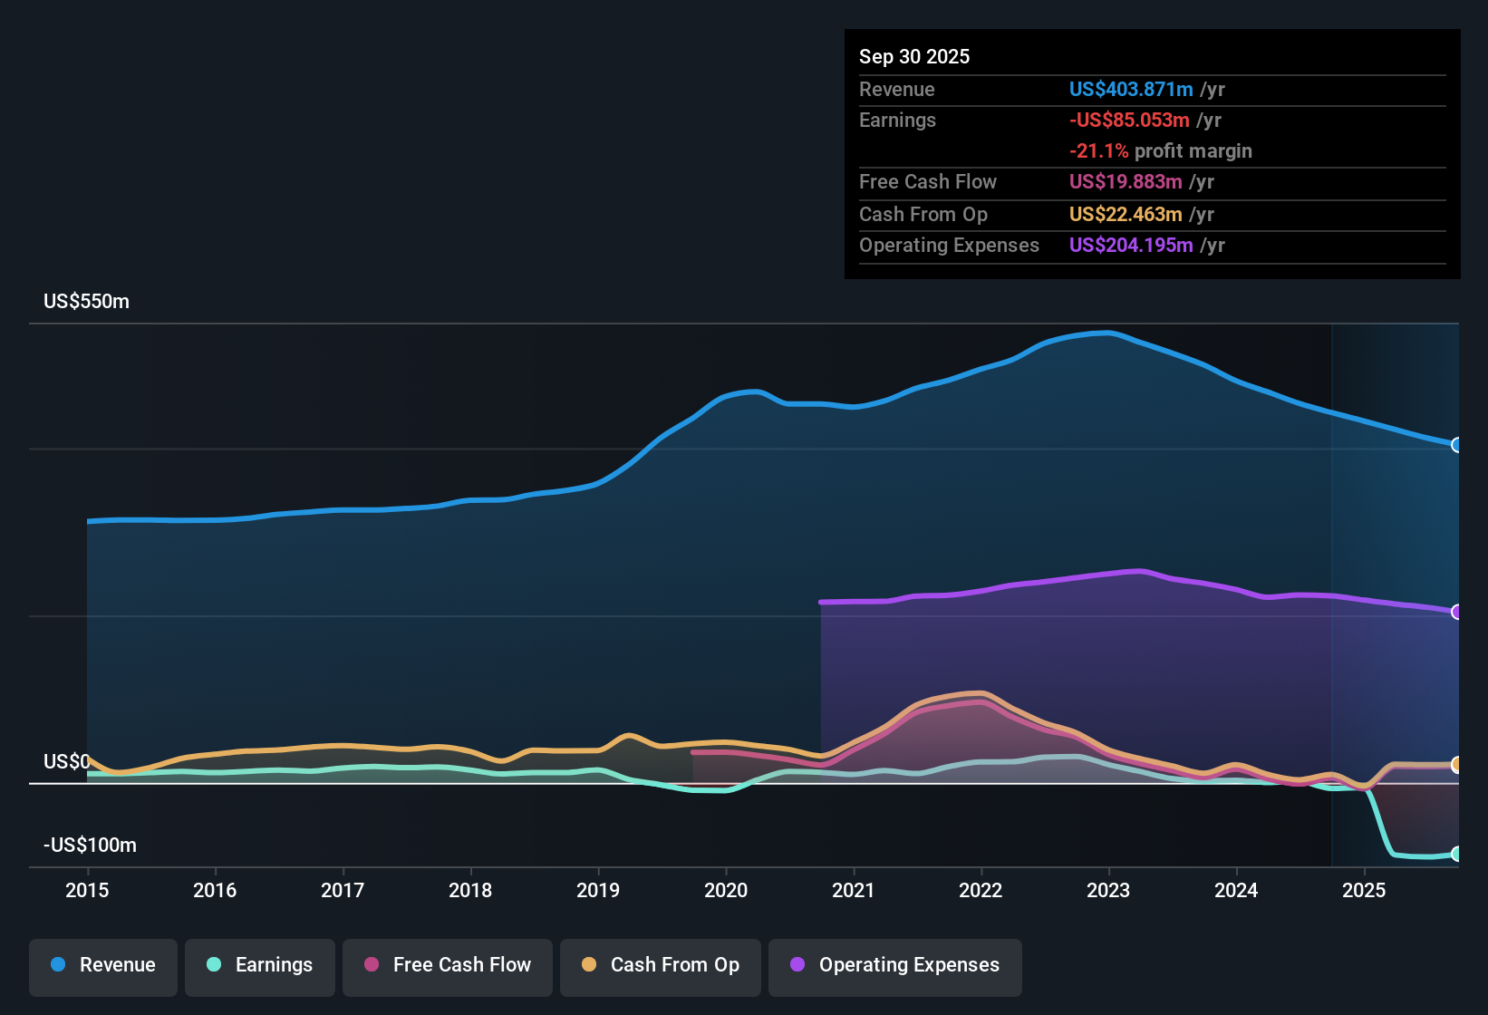Open the Cash From Op legend filter

tap(660, 965)
